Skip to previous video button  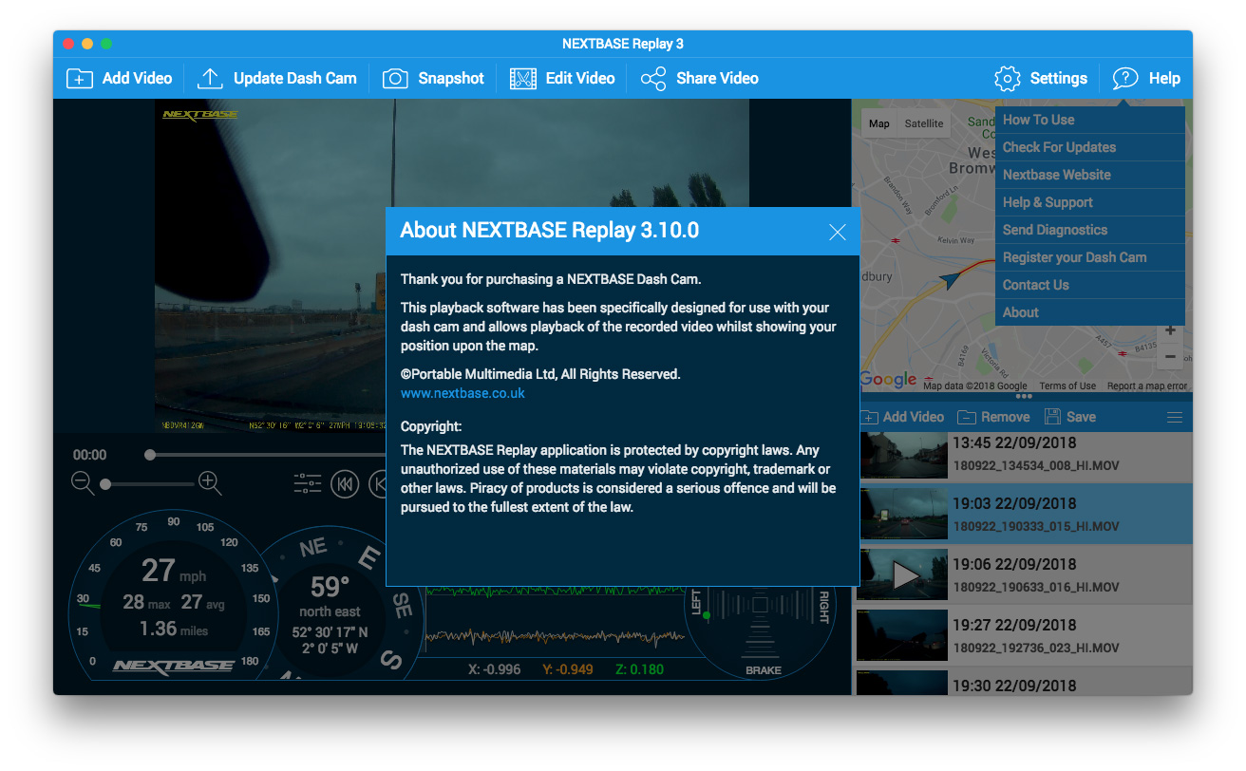(x=346, y=484)
